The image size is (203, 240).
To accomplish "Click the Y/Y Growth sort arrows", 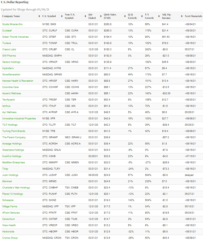I will [159, 16].
